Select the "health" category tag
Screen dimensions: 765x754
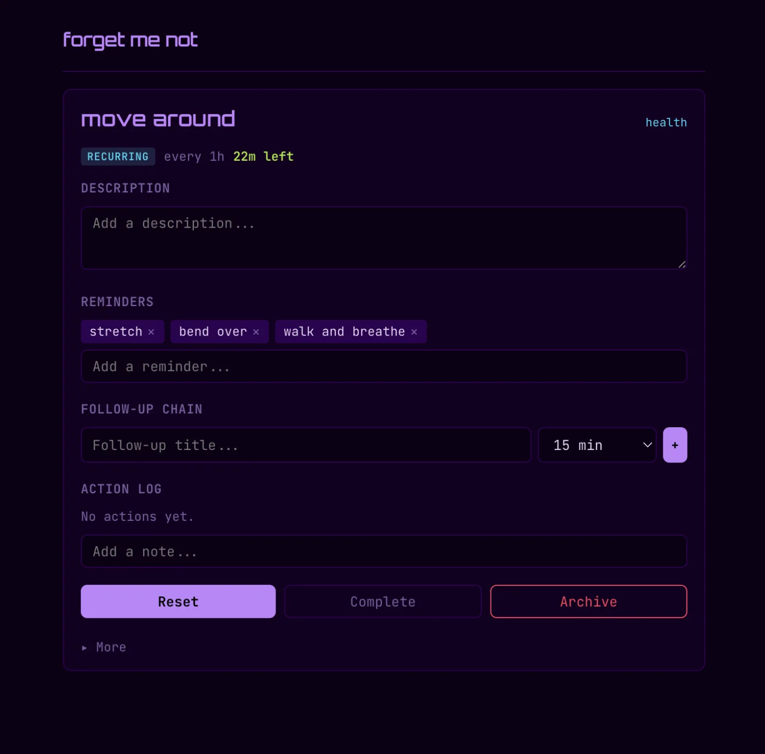click(666, 122)
